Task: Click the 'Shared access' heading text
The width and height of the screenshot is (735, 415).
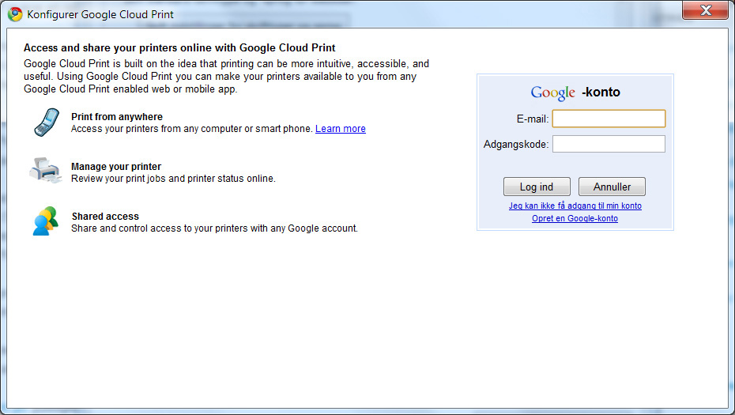Action: pyautogui.click(x=105, y=217)
